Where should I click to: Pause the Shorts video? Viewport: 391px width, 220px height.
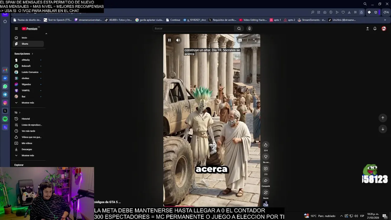[169, 40]
